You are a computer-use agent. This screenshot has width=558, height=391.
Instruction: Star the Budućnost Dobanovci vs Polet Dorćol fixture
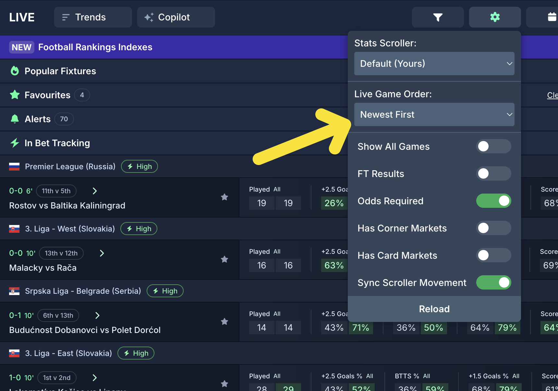point(224,322)
